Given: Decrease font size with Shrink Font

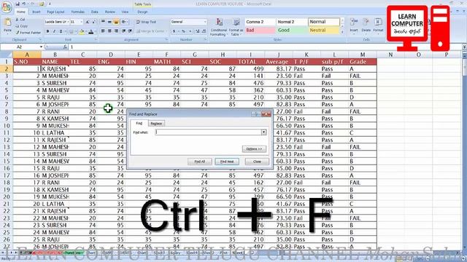Looking at the screenshot, I should coord(93,22).
